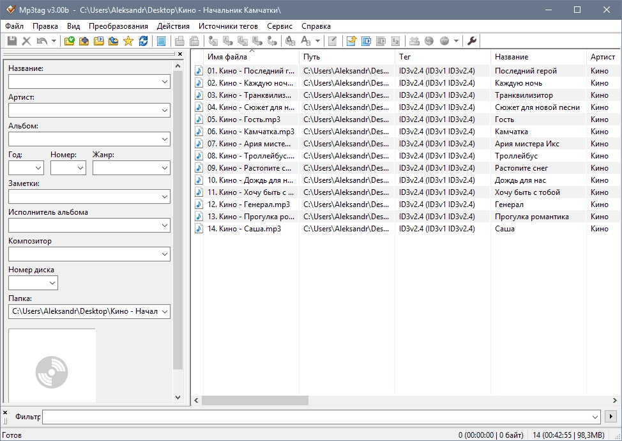Image resolution: width=622 pixels, height=441 pixels.
Task: Click the file list horizontal scrollbar thumb
Action: click(255, 401)
